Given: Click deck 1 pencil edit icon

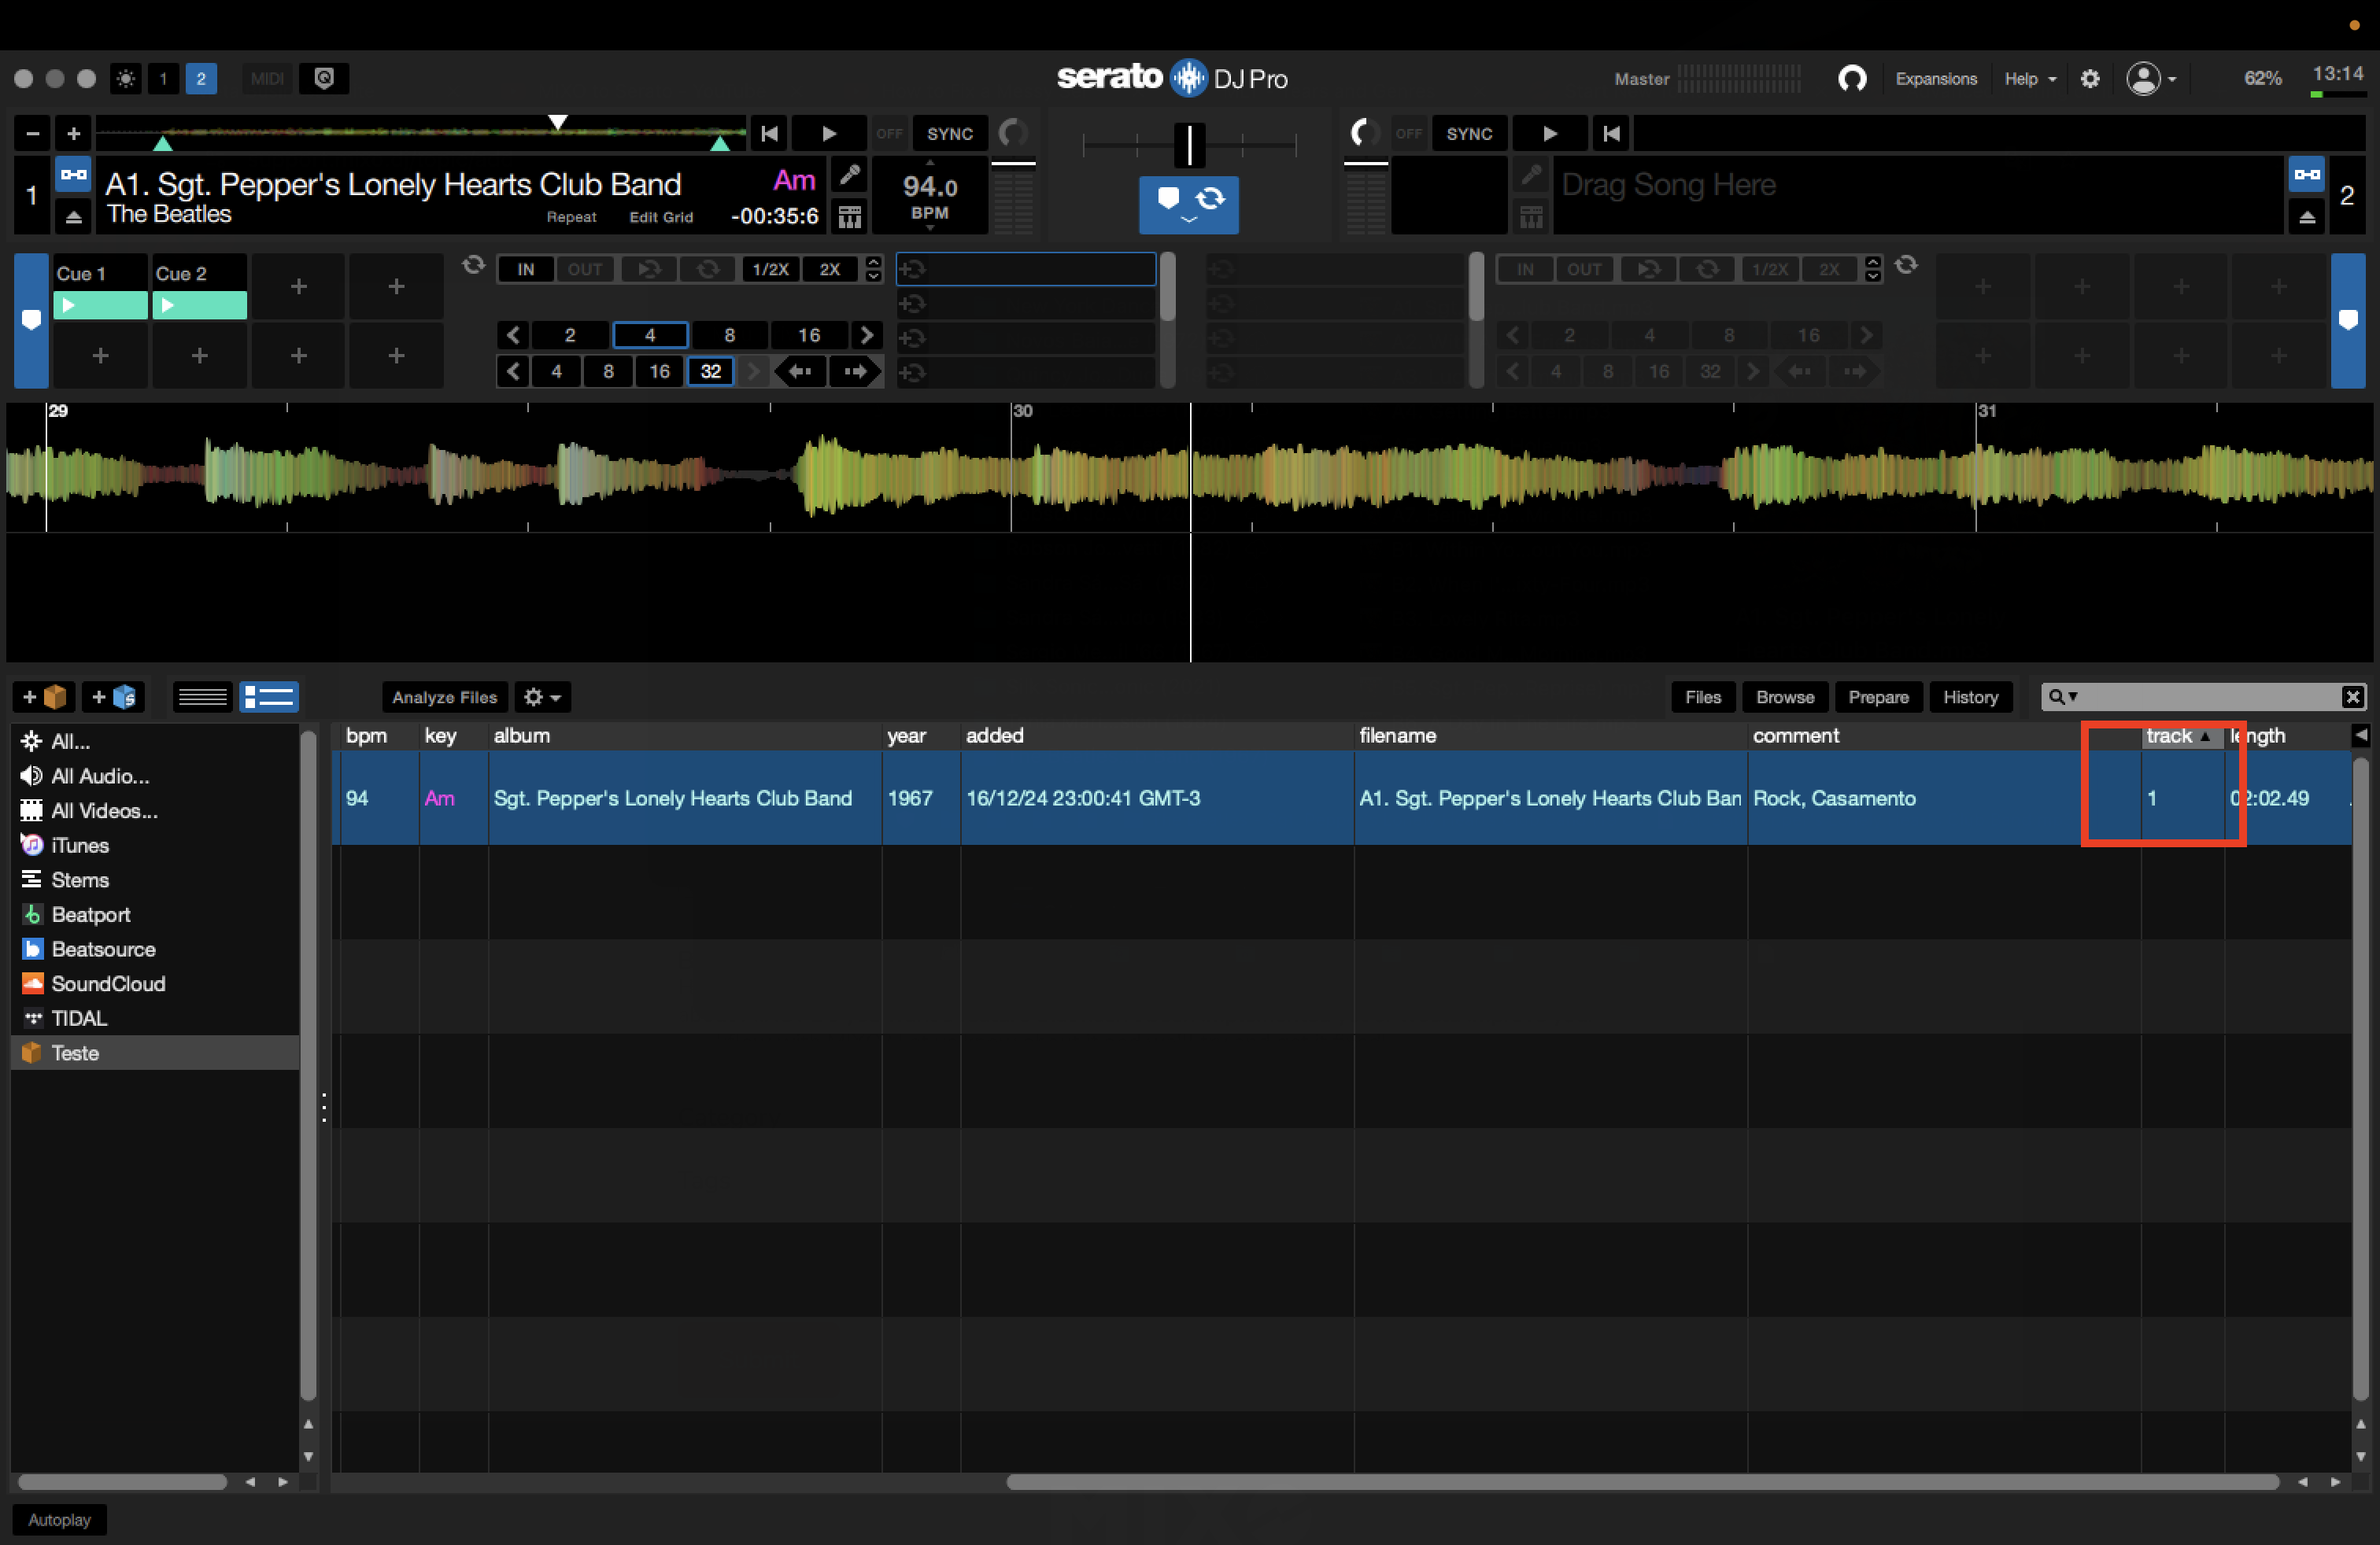Looking at the screenshot, I should click(849, 177).
